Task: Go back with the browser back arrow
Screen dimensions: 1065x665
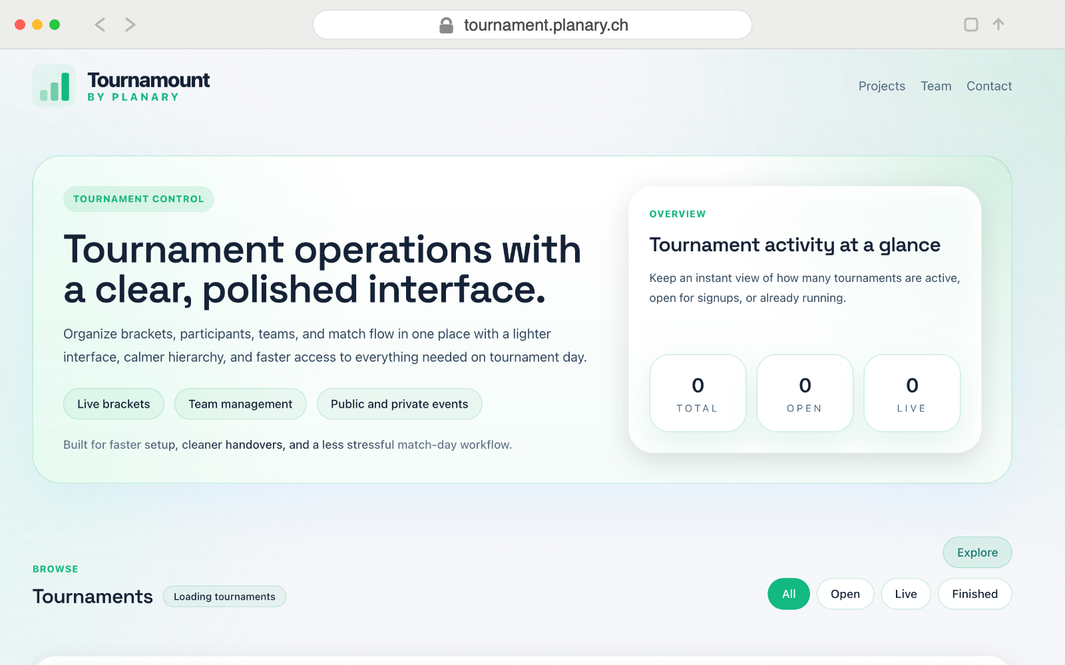Action: coord(100,25)
